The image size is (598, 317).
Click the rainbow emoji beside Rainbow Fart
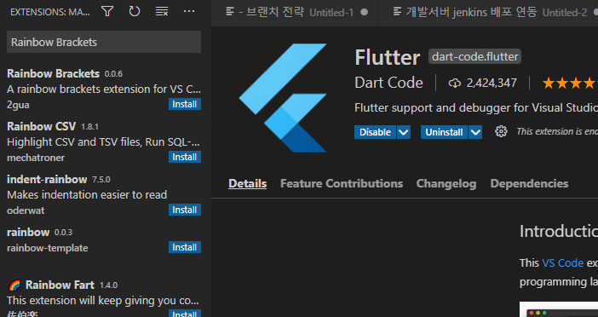pyautogui.click(x=14, y=285)
